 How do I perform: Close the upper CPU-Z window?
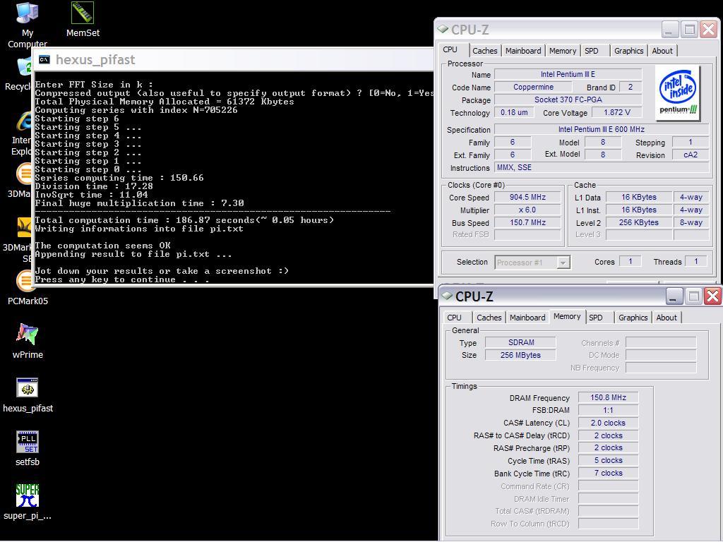[707, 30]
